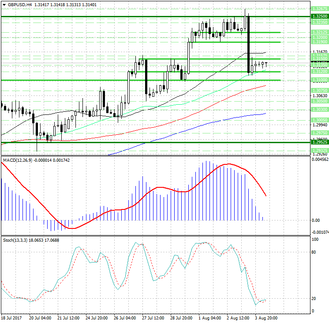
Task: Click the 1 Aug 04:00 time label
Action: click(x=210, y=318)
